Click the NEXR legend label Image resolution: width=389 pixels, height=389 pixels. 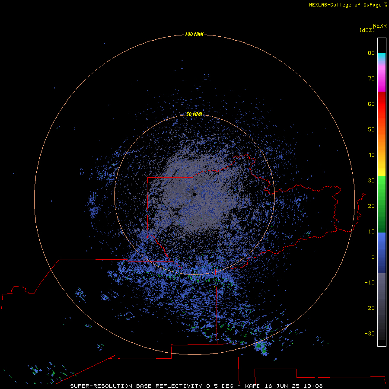click(380, 26)
